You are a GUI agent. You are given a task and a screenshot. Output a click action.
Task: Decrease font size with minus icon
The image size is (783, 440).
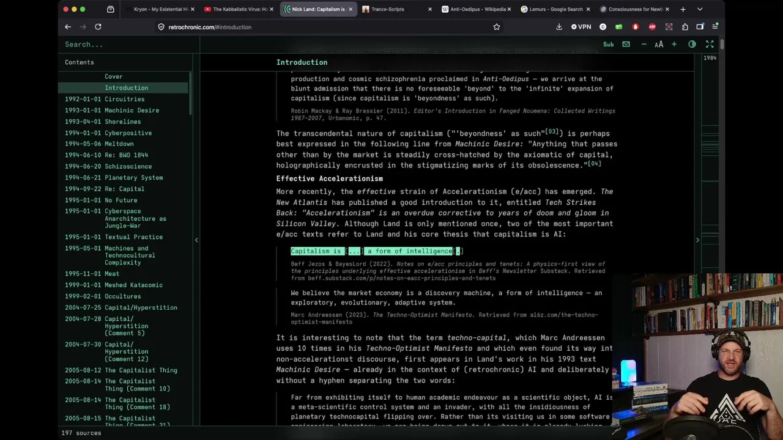click(644, 45)
